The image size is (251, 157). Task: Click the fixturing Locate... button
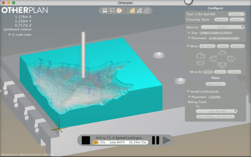coord(237,20)
